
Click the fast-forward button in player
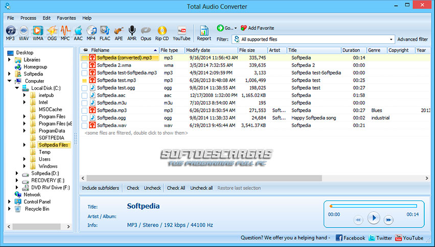point(388,220)
